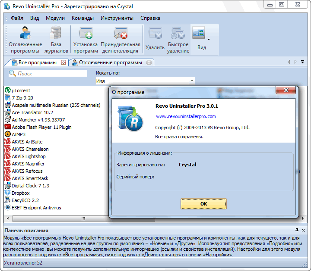The height and width of the screenshot is (271, 311).
Task: Open the Отслеженные программы toolbar module
Action: [x=25, y=40]
